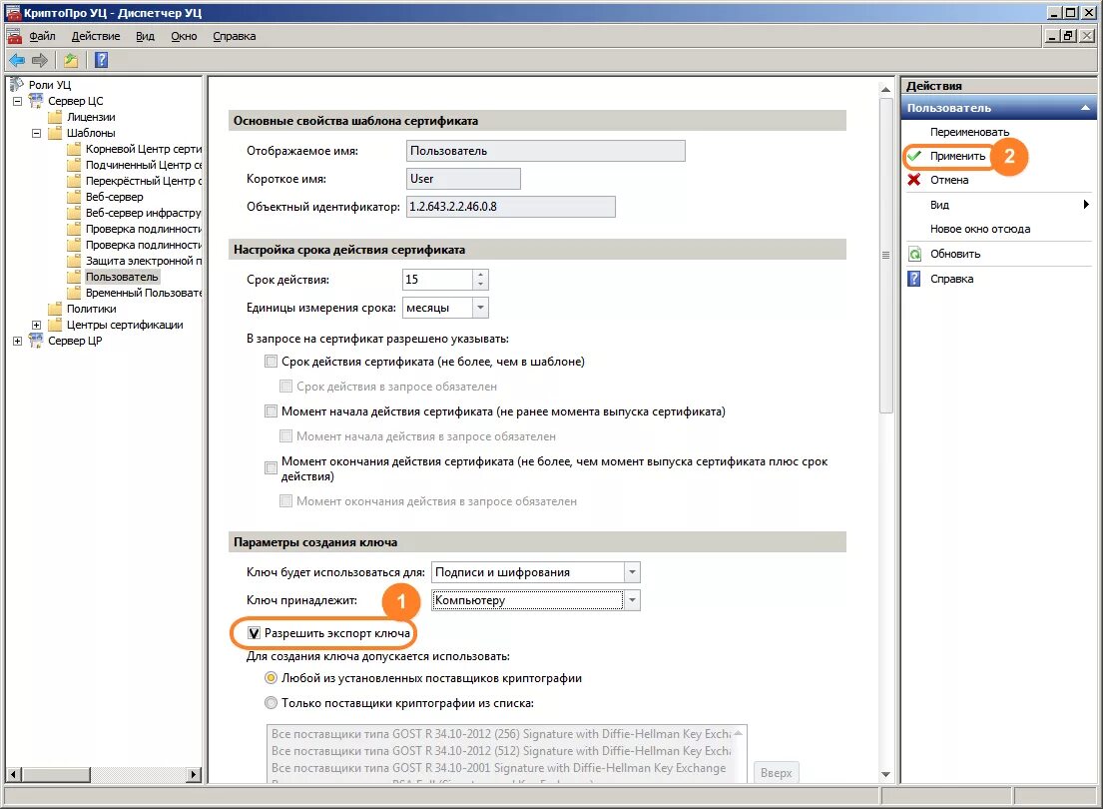Click main pane scroll down arrow
The width and height of the screenshot is (1103, 809).
(885, 774)
